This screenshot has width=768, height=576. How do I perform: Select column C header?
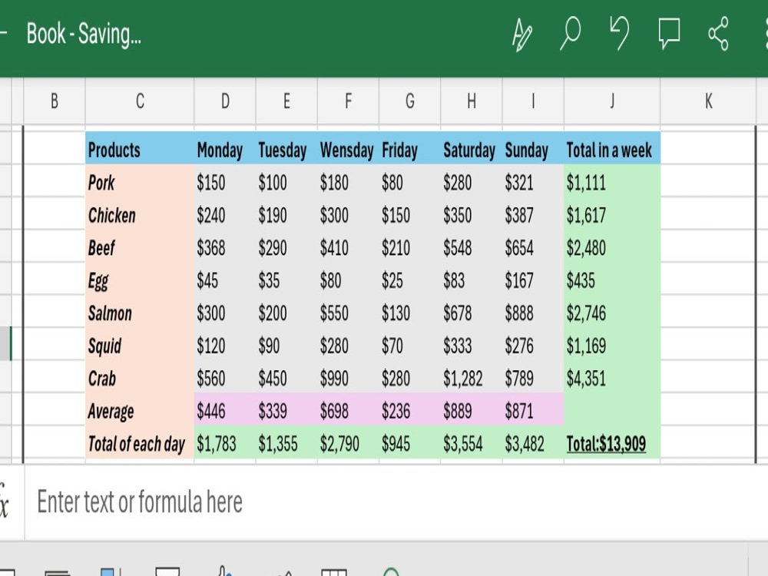[140, 101]
